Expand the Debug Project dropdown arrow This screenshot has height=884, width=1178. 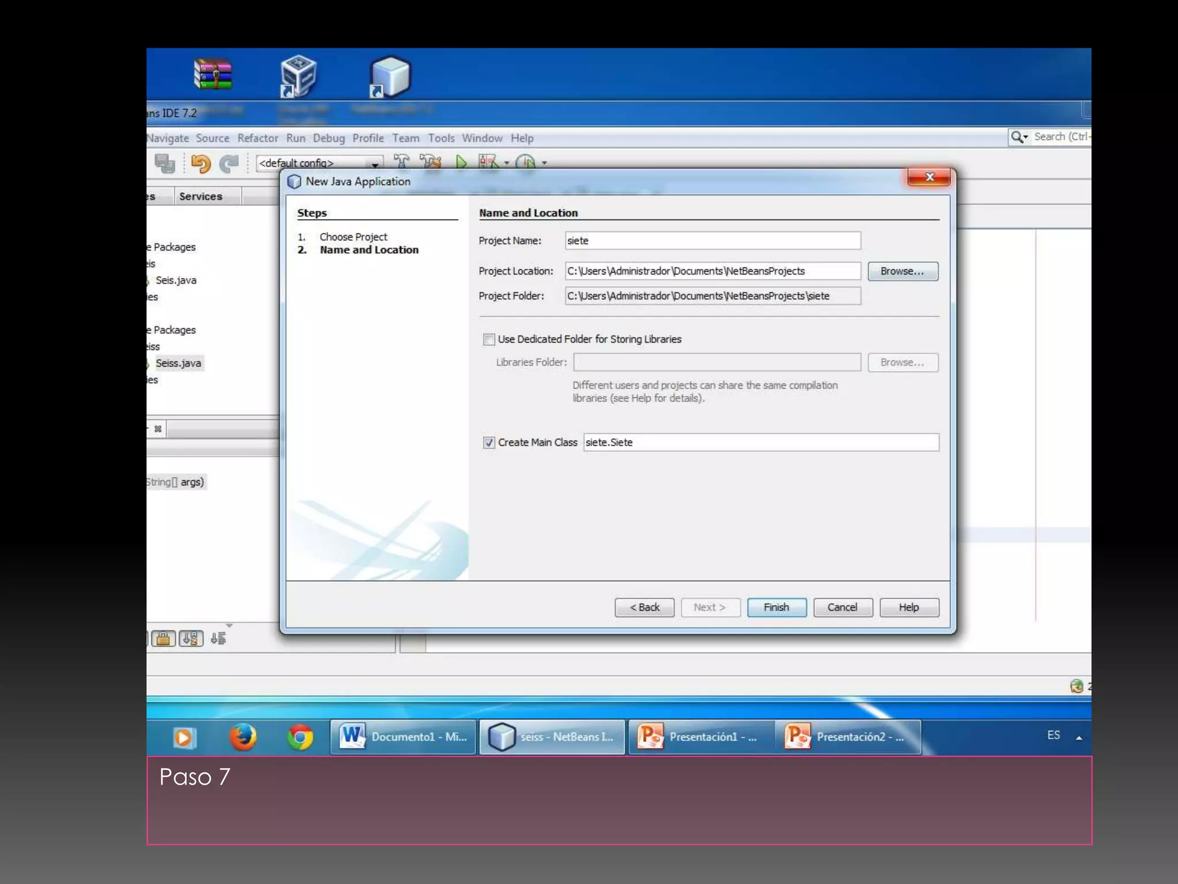[x=507, y=163]
